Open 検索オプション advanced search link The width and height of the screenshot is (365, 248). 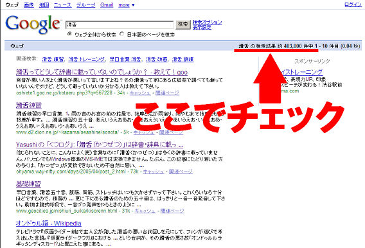click(207, 22)
